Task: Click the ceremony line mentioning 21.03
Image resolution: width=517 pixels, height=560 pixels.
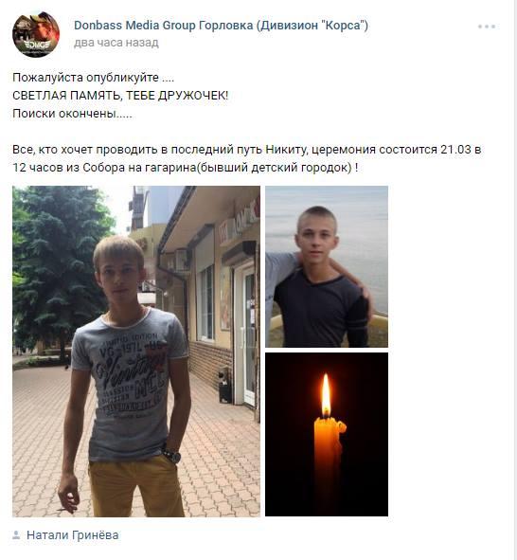Action: 247,150
